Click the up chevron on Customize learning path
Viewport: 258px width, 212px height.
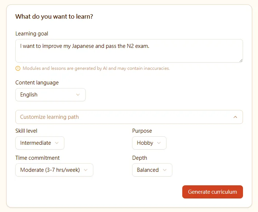coord(235,117)
